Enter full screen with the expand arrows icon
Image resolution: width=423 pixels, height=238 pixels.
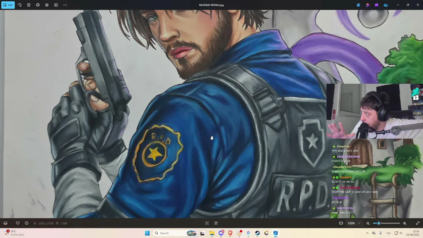pos(418,223)
